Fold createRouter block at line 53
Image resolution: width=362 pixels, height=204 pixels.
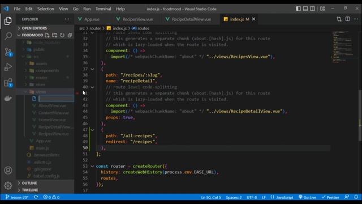point(92,166)
